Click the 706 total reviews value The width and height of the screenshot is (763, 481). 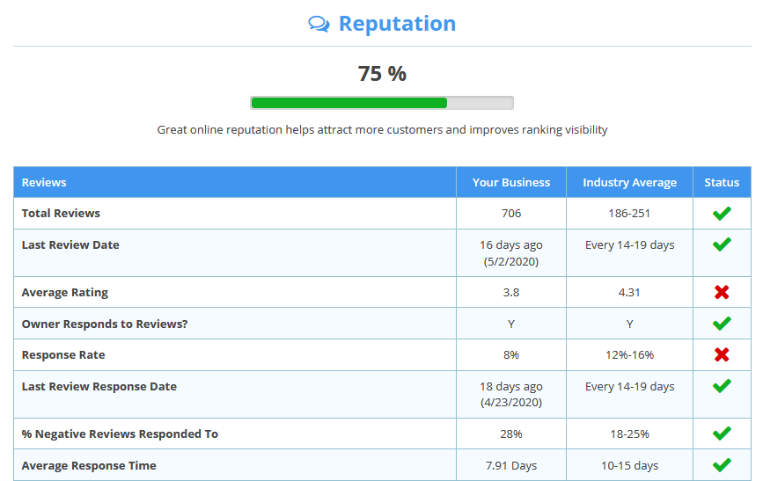tap(511, 213)
